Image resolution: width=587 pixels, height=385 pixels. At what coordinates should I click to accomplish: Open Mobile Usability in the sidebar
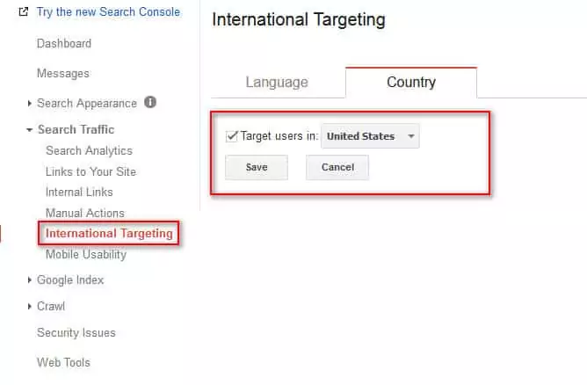click(86, 255)
